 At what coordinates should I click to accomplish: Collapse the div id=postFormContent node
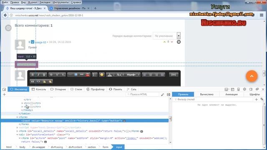(17, 135)
